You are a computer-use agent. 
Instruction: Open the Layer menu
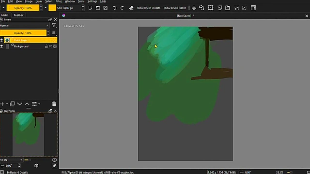click(x=39, y=1)
